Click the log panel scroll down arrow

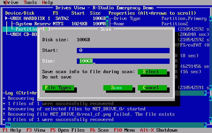211,120
